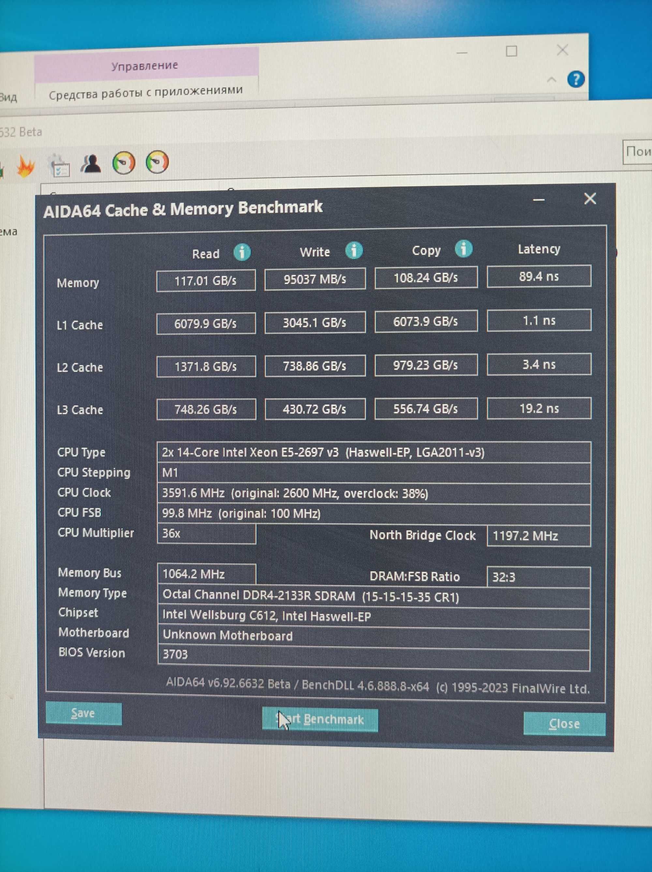This screenshot has width=652, height=872.
Task: Click CPU Clock value 3591.6 MHz
Action: coord(374,493)
